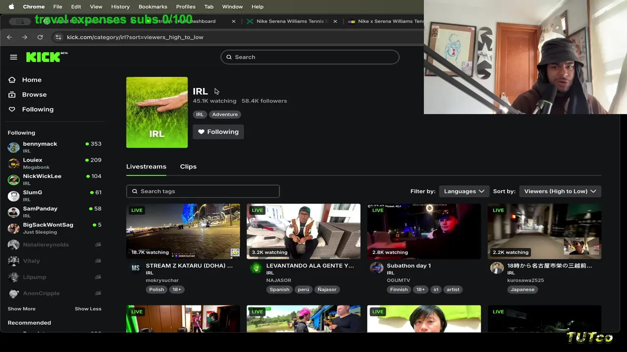627x352 pixels.
Task: Click NAJASOR streamer avatar
Action: [256, 268]
